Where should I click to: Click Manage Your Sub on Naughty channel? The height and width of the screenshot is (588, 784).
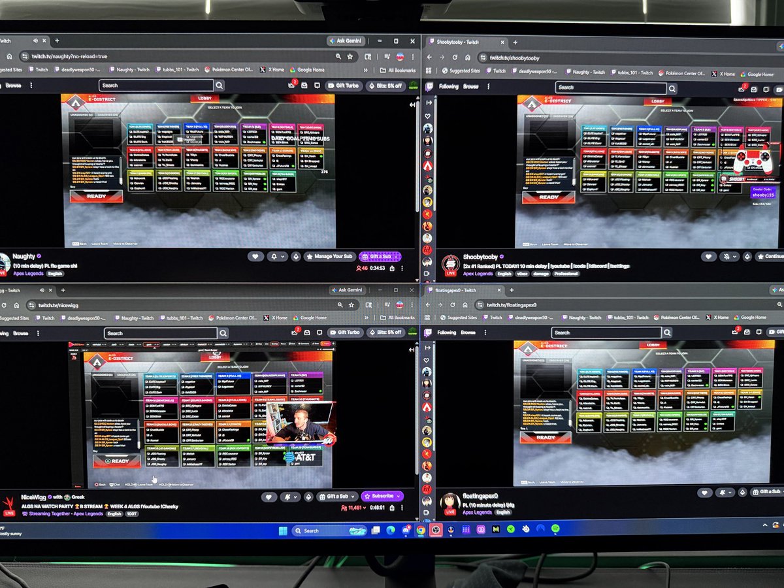[329, 257]
